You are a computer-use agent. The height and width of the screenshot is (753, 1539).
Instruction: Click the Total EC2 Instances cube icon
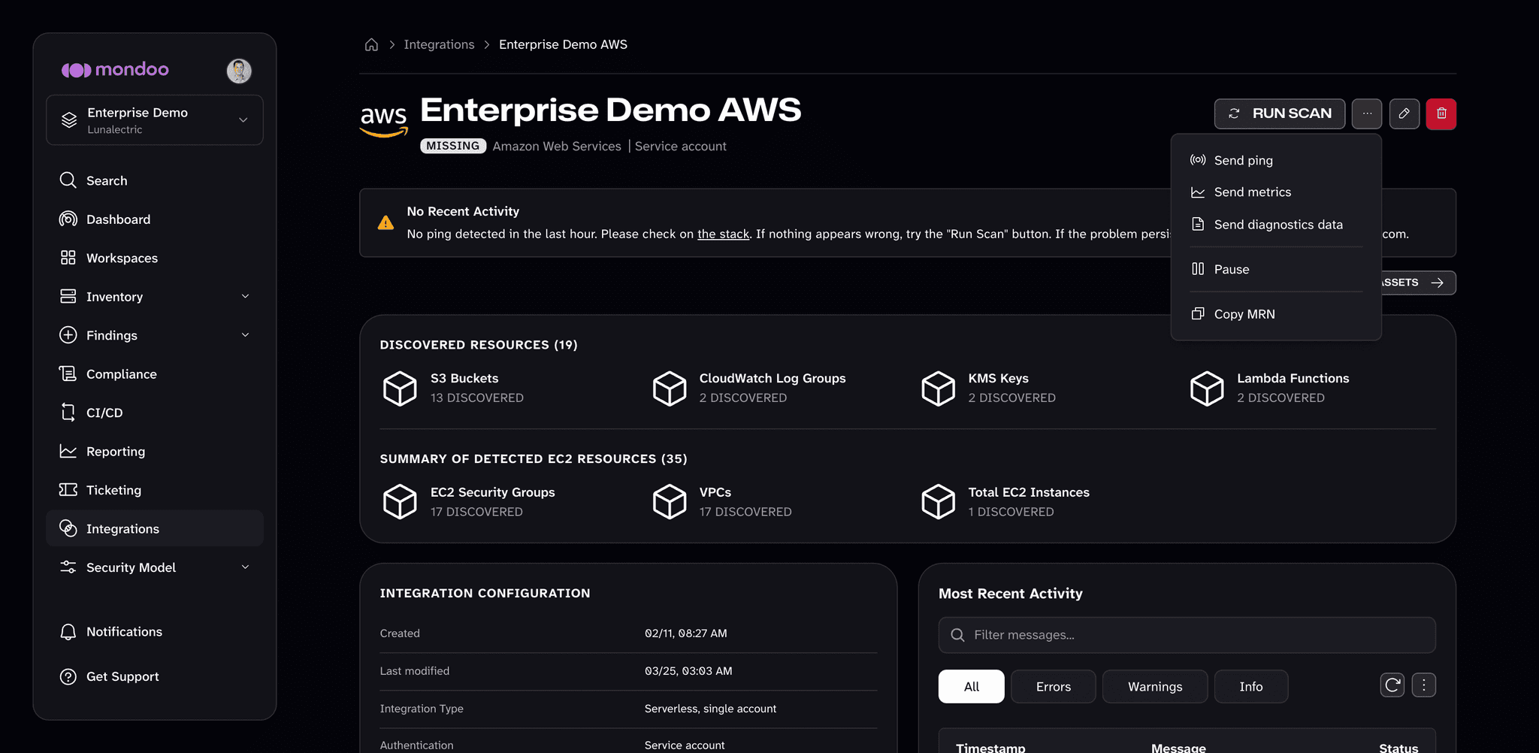(x=938, y=502)
